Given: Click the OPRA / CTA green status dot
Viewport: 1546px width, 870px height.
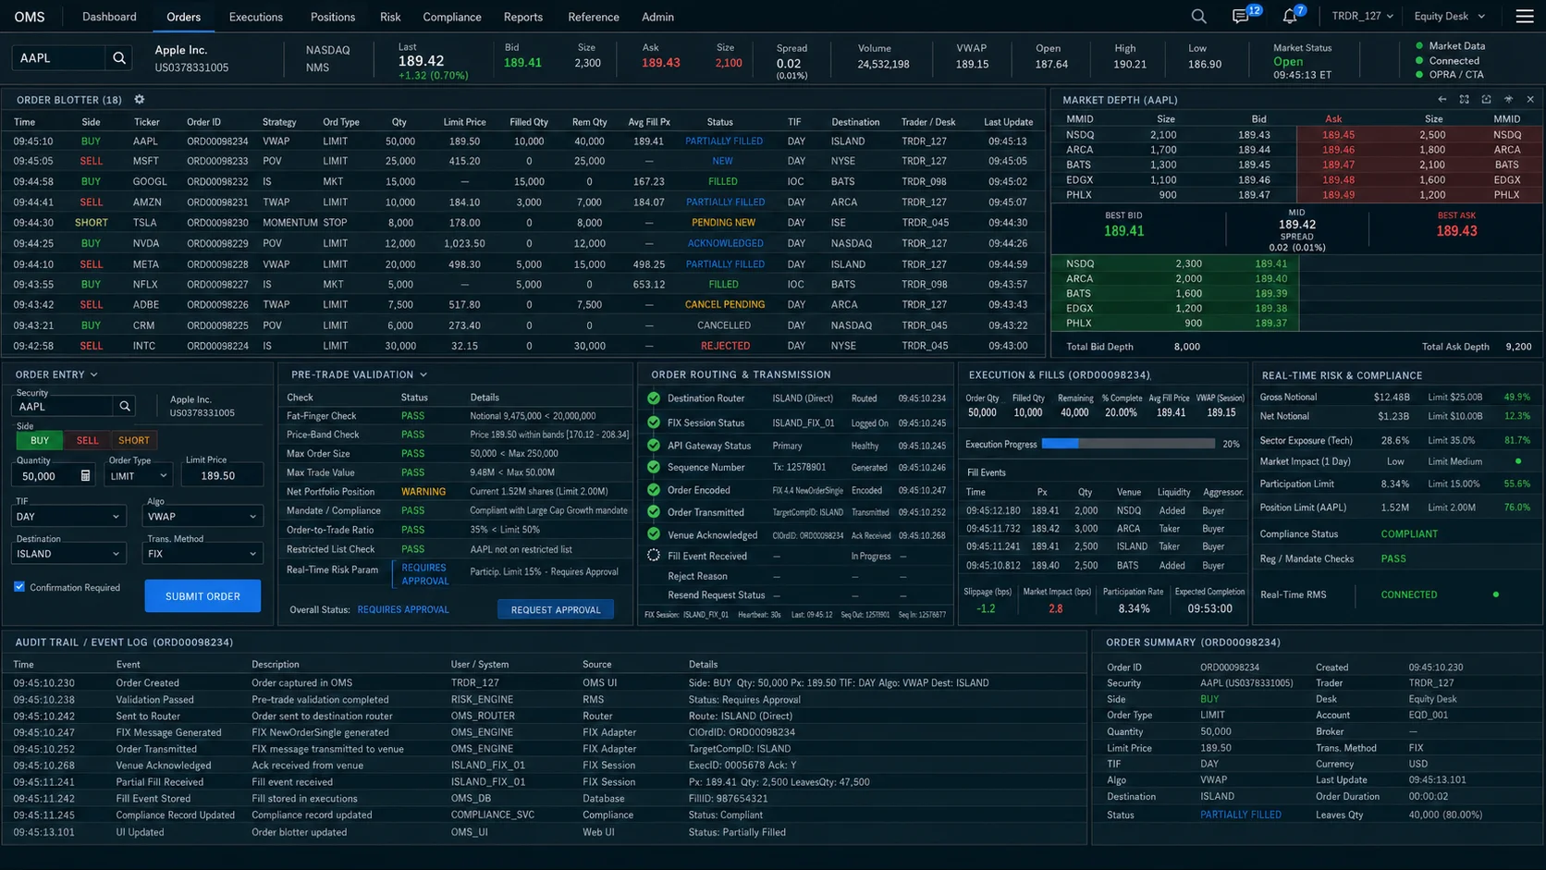Looking at the screenshot, I should (1419, 74).
